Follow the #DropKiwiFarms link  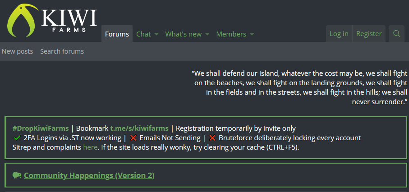41,128
